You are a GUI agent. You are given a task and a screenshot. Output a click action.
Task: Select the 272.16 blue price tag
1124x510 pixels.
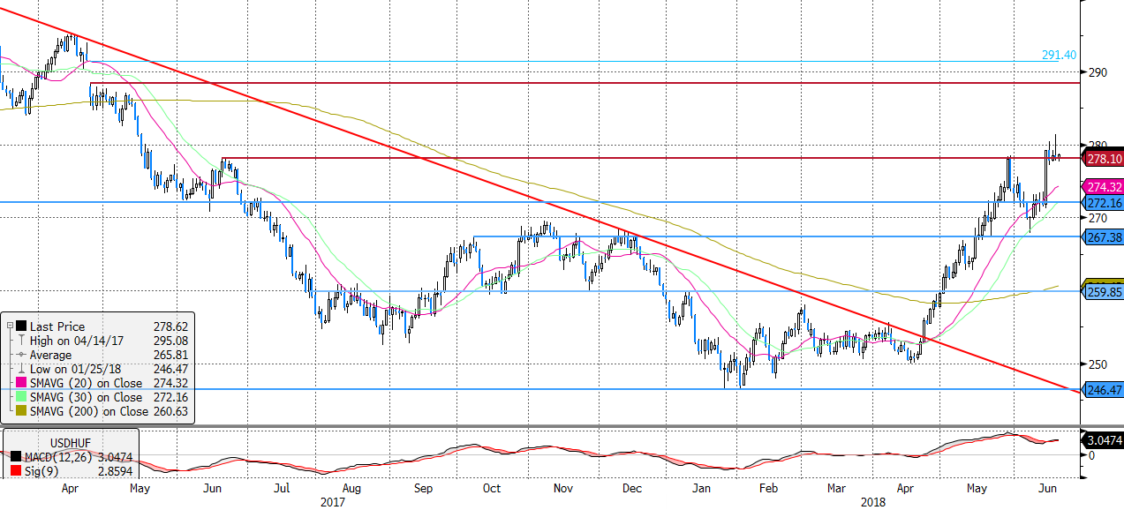(1103, 203)
